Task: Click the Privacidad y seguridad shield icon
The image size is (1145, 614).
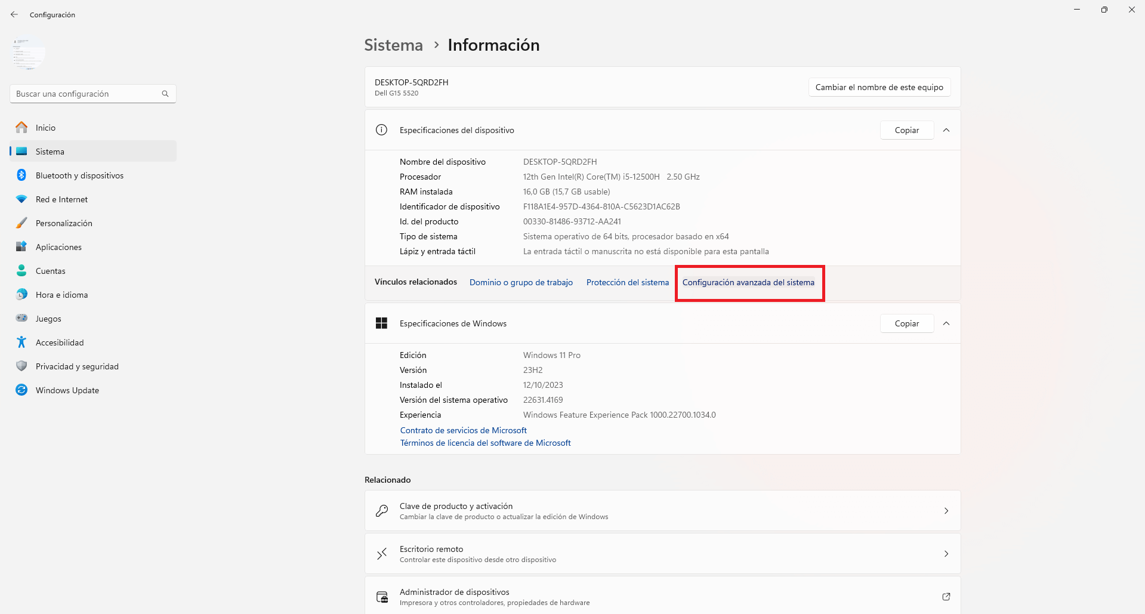Action: pyautogui.click(x=21, y=366)
